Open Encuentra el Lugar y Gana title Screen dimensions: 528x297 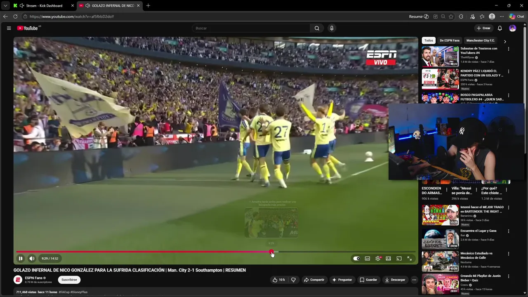[478, 231]
